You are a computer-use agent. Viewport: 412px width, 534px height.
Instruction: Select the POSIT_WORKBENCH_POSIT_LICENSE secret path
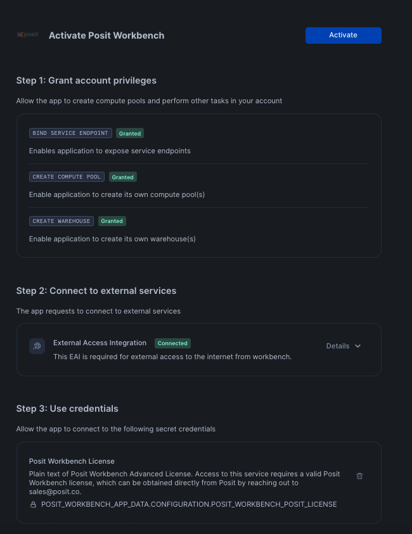tap(189, 505)
